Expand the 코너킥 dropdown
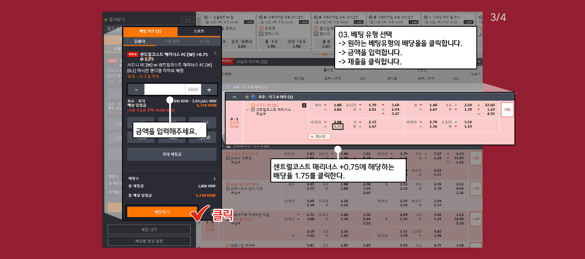Viewport: 585px width, 259px height. (x=320, y=136)
